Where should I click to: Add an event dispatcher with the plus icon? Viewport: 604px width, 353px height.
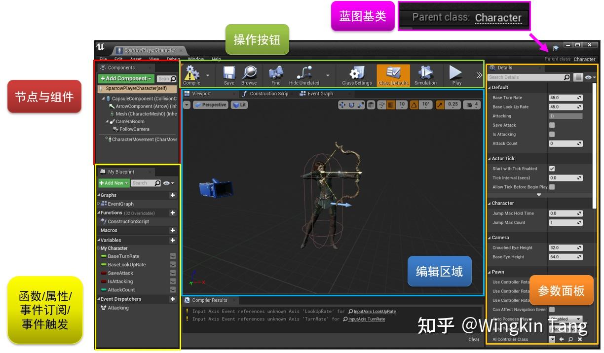click(x=173, y=299)
